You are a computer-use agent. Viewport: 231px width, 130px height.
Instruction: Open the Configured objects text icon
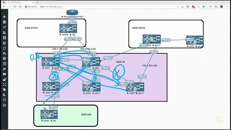pyautogui.click(x=4, y=38)
